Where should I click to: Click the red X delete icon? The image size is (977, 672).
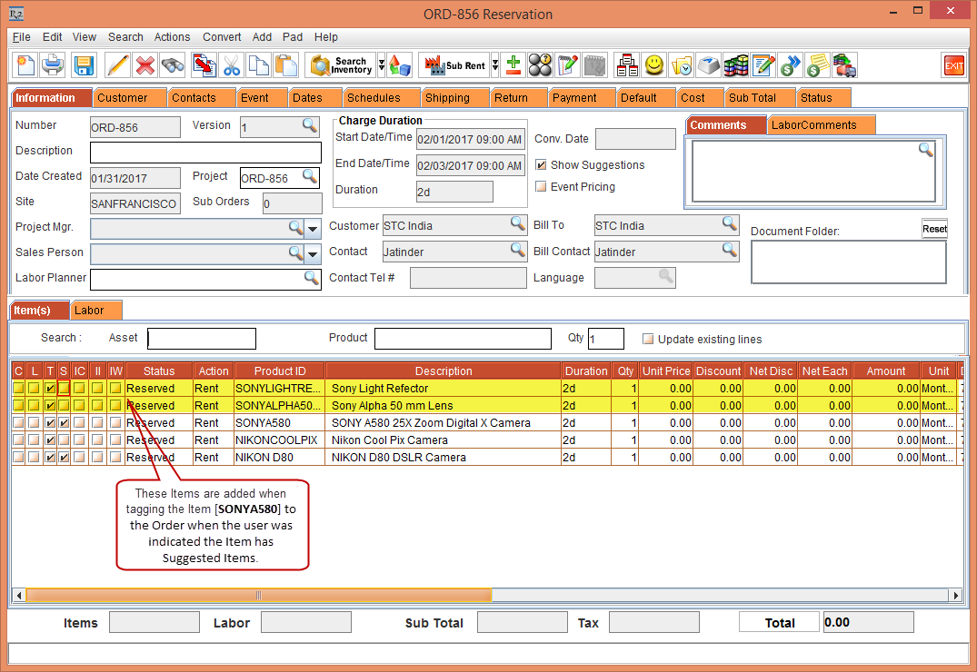click(145, 65)
